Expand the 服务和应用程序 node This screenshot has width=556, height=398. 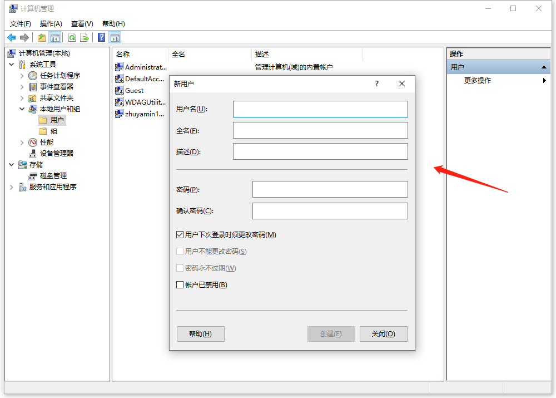pyautogui.click(x=12, y=187)
